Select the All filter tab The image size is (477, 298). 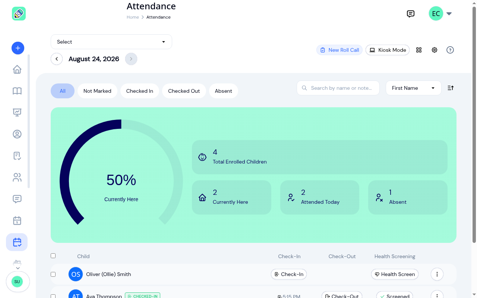[x=63, y=91]
